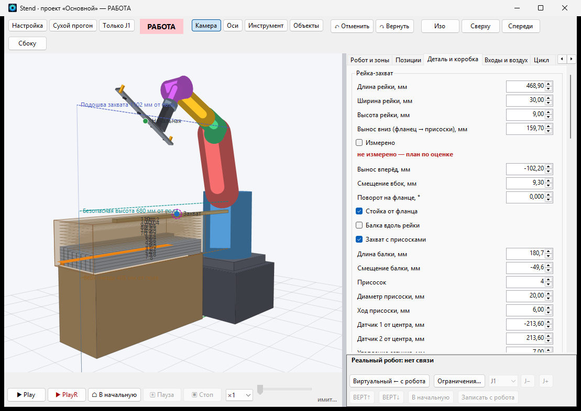Switch to the Сверху top view
Image resolution: width=581 pixels, height=411 pixels.
pyautogui.click(x=480, y=26)
